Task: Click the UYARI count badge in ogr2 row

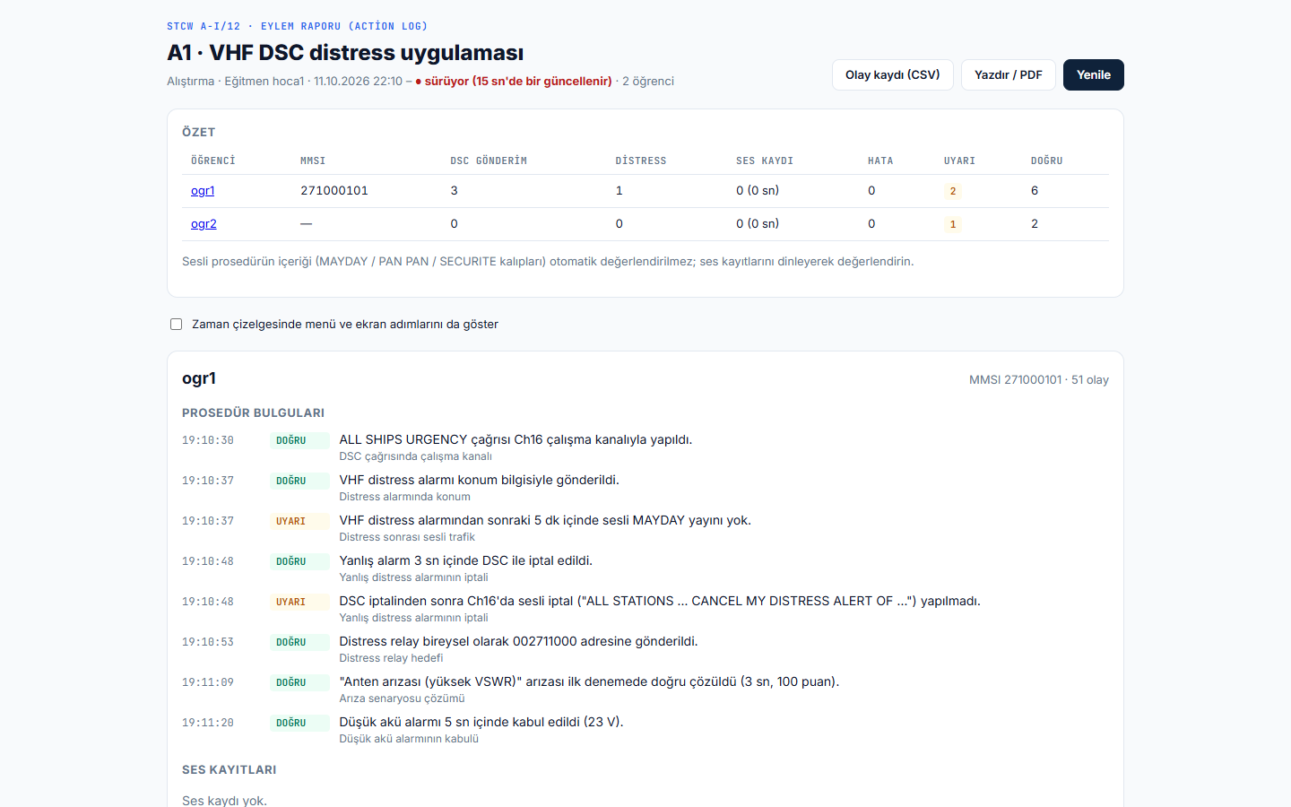Action: [x=953, y=224]
